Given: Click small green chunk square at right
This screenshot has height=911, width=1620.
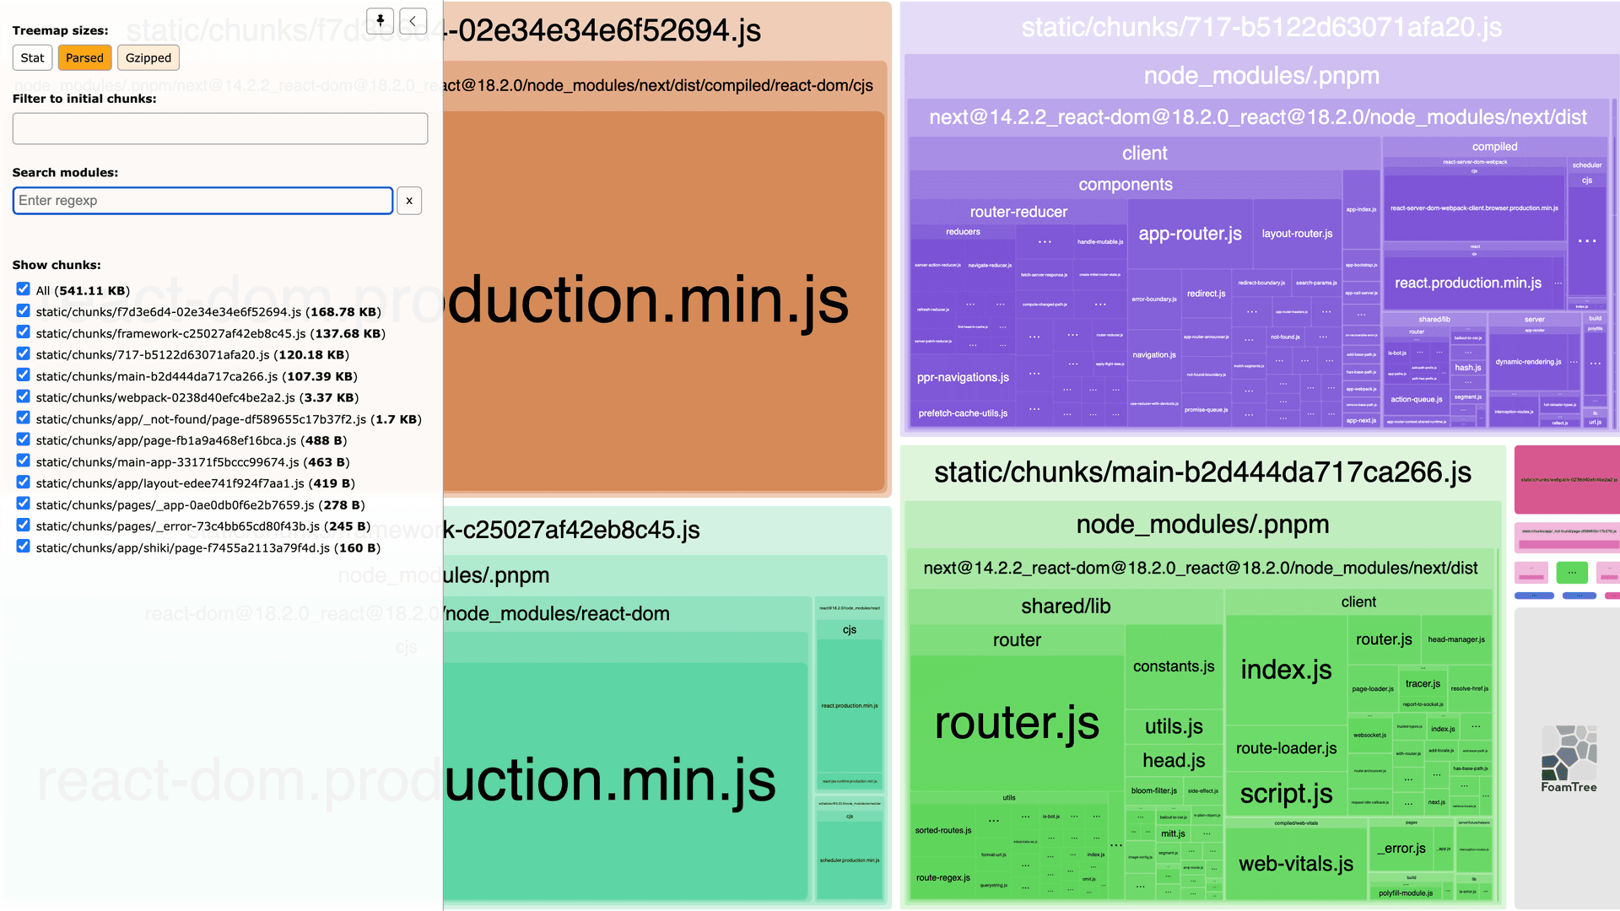Looking at the screenshot, I should pos(1572,573).
